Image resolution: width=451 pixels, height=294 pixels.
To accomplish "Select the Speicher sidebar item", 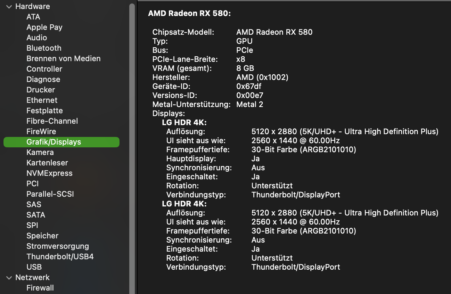I will click(x=42, y=236).
